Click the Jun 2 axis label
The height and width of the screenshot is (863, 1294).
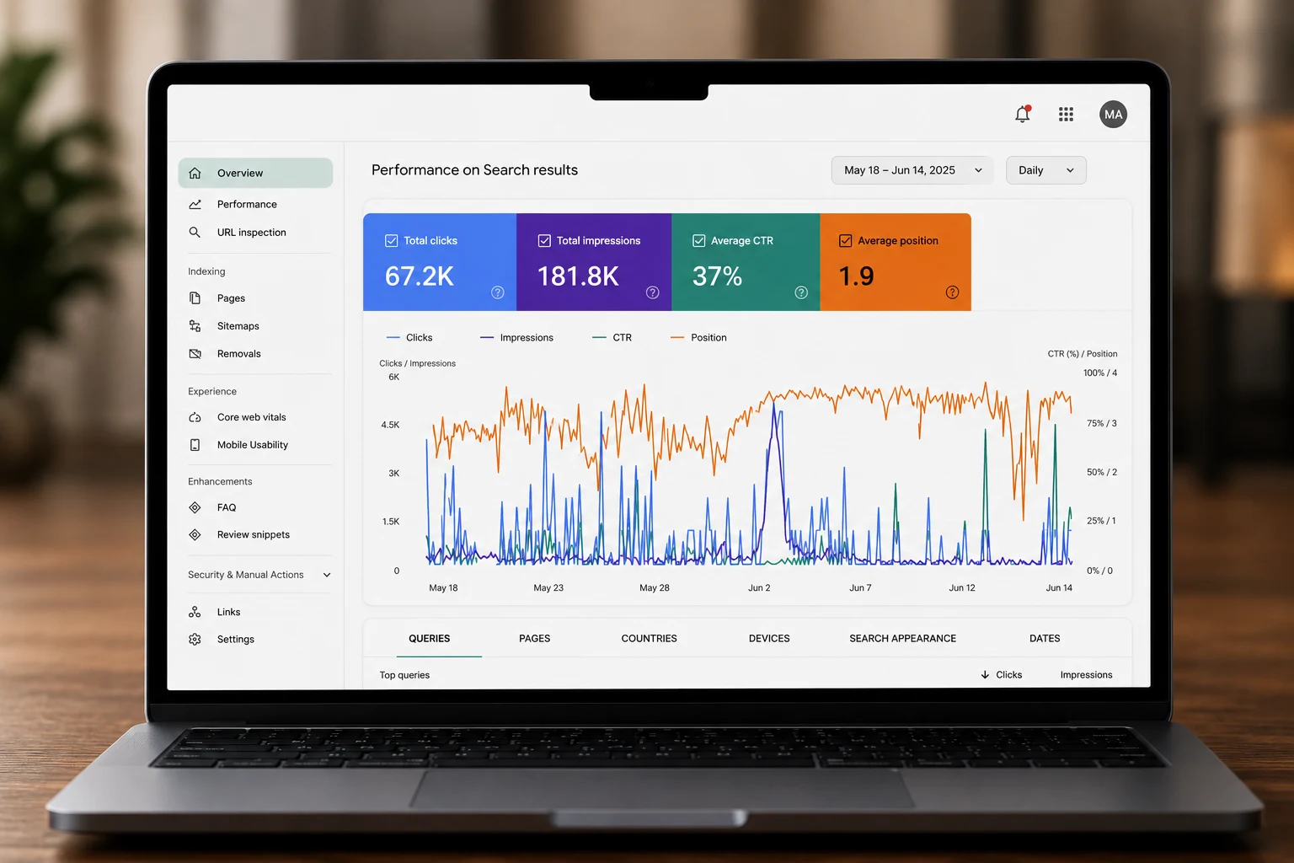tap(759, 587)
